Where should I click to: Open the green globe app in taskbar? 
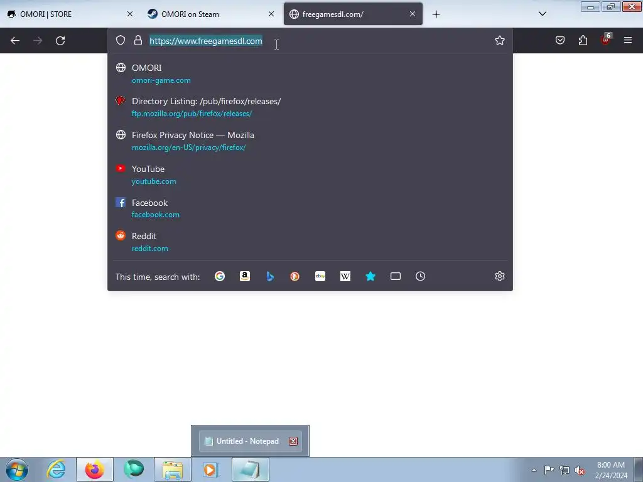(134, 469)
